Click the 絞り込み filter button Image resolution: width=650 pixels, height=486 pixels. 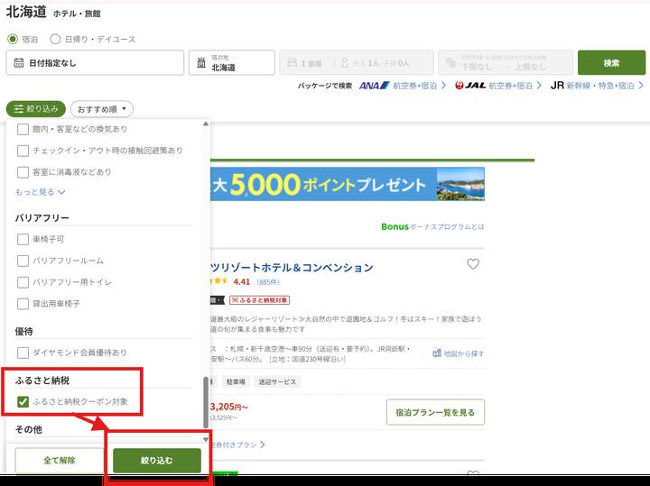pos(36,109)
